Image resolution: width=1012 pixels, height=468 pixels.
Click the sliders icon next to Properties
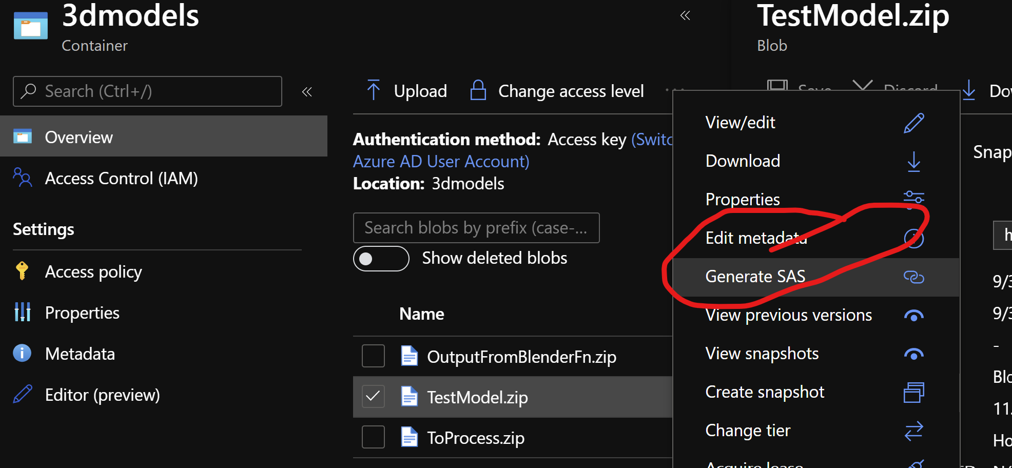[913, 198]
